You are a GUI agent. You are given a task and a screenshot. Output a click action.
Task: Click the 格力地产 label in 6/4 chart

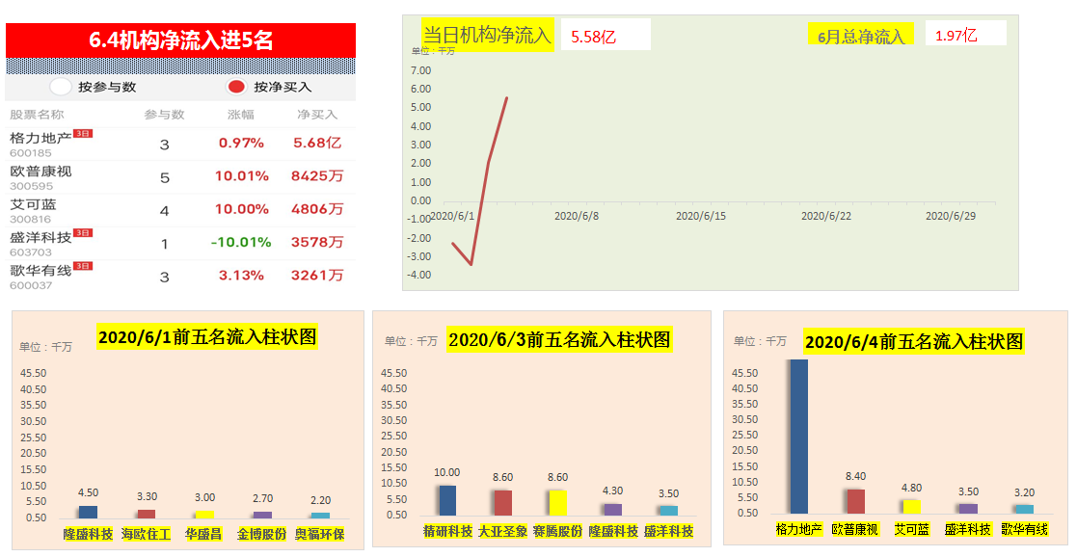pyautogui.click(x=798, y=529)
